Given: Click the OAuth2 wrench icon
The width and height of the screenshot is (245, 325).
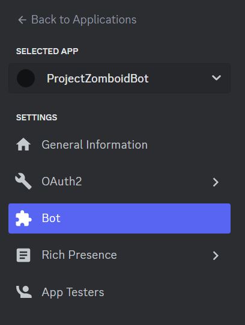Looking at the screenshot, I should (23, 181).
